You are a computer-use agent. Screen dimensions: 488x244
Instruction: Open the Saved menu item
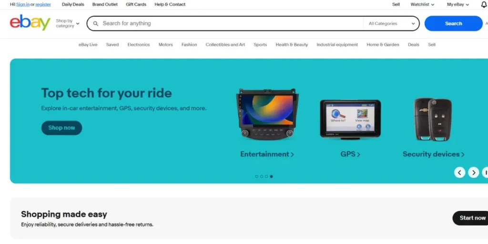click(112, 45)
